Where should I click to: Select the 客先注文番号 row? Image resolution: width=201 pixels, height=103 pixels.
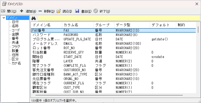coord(113,70)
